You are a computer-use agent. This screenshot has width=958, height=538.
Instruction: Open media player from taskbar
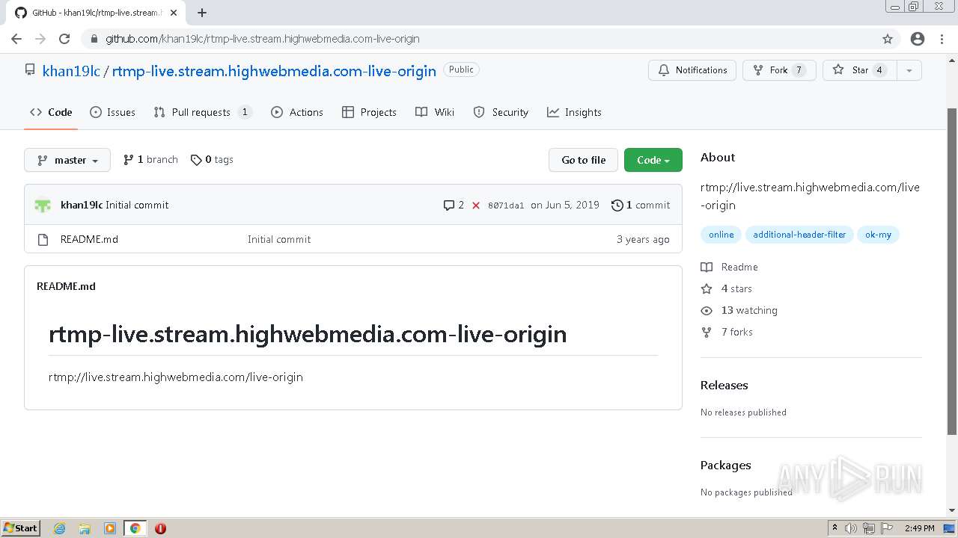110,528
